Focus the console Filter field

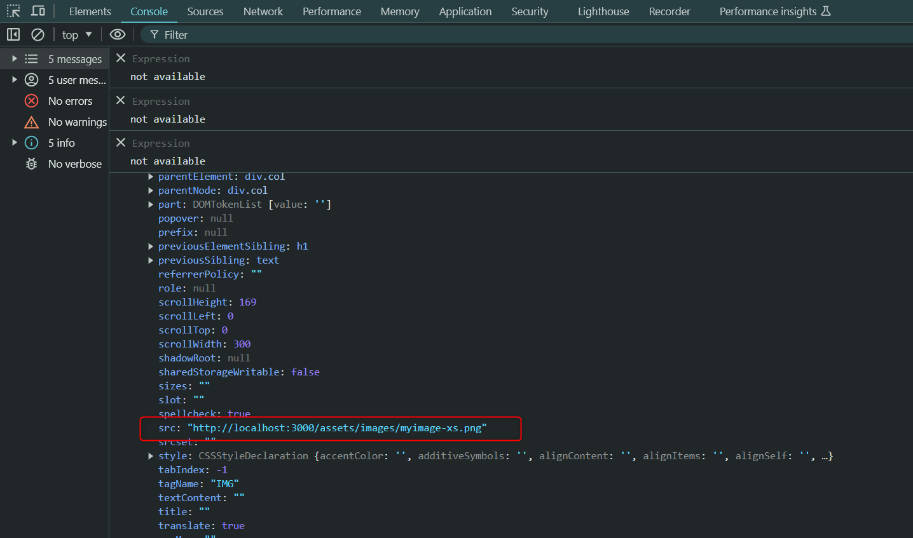point(526,35)
